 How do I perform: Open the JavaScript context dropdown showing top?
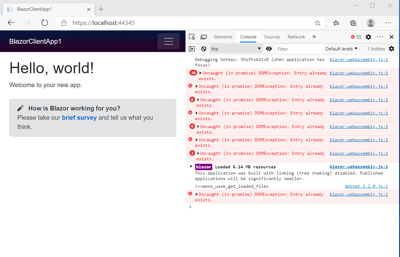[236, 49]
